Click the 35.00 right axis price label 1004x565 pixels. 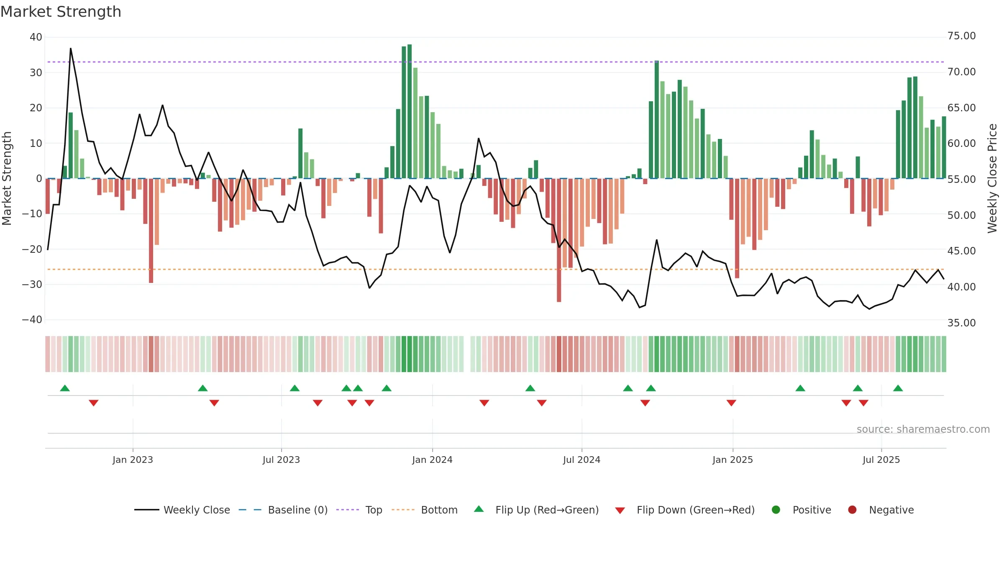pos(961,323)
